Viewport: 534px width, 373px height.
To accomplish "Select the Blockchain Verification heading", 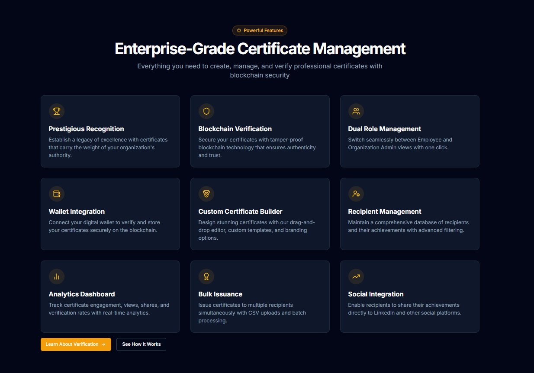I will (x=235, y=129).
